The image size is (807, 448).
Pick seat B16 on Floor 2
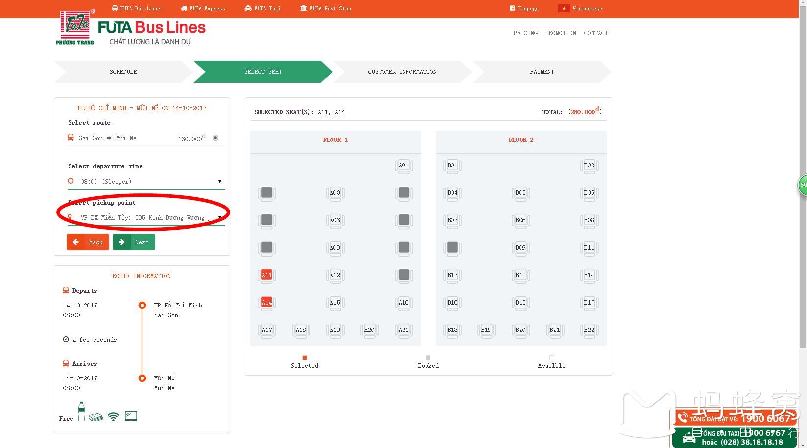tap(452, 303)
